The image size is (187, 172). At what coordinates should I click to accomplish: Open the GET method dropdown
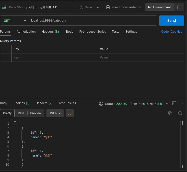[15, 21]
